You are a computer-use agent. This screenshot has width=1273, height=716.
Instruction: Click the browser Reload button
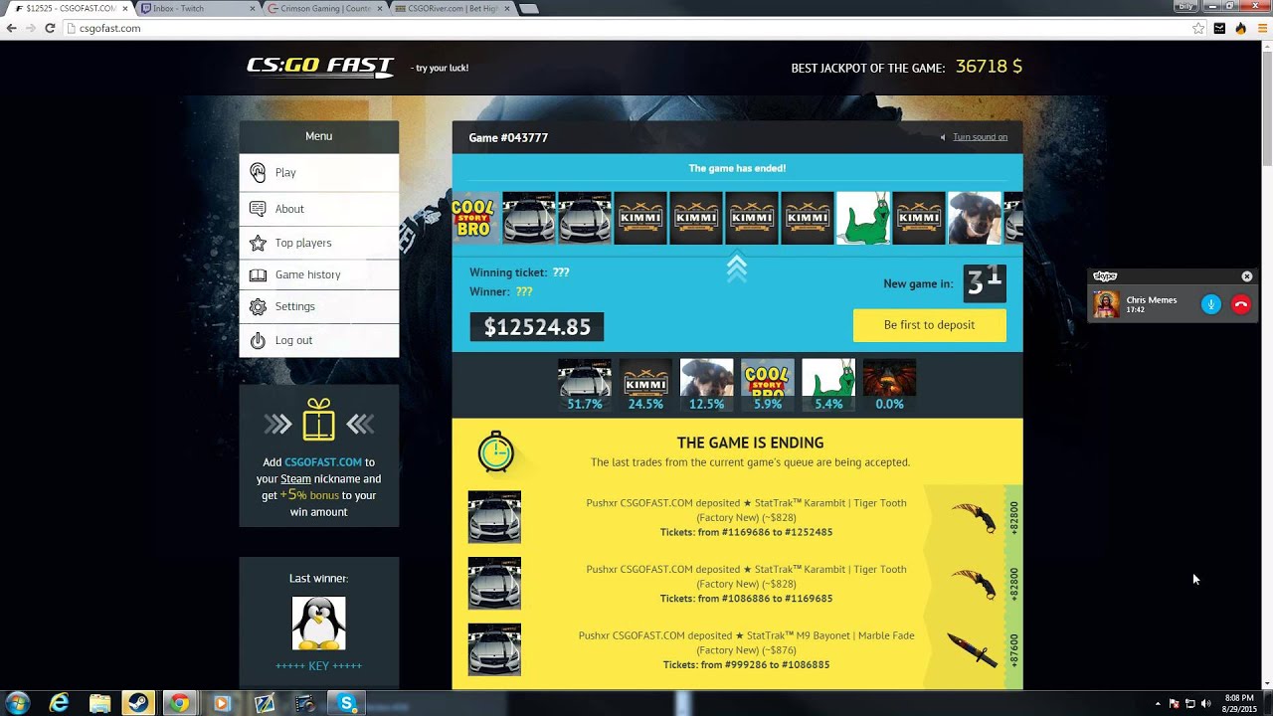pos(50,28)
